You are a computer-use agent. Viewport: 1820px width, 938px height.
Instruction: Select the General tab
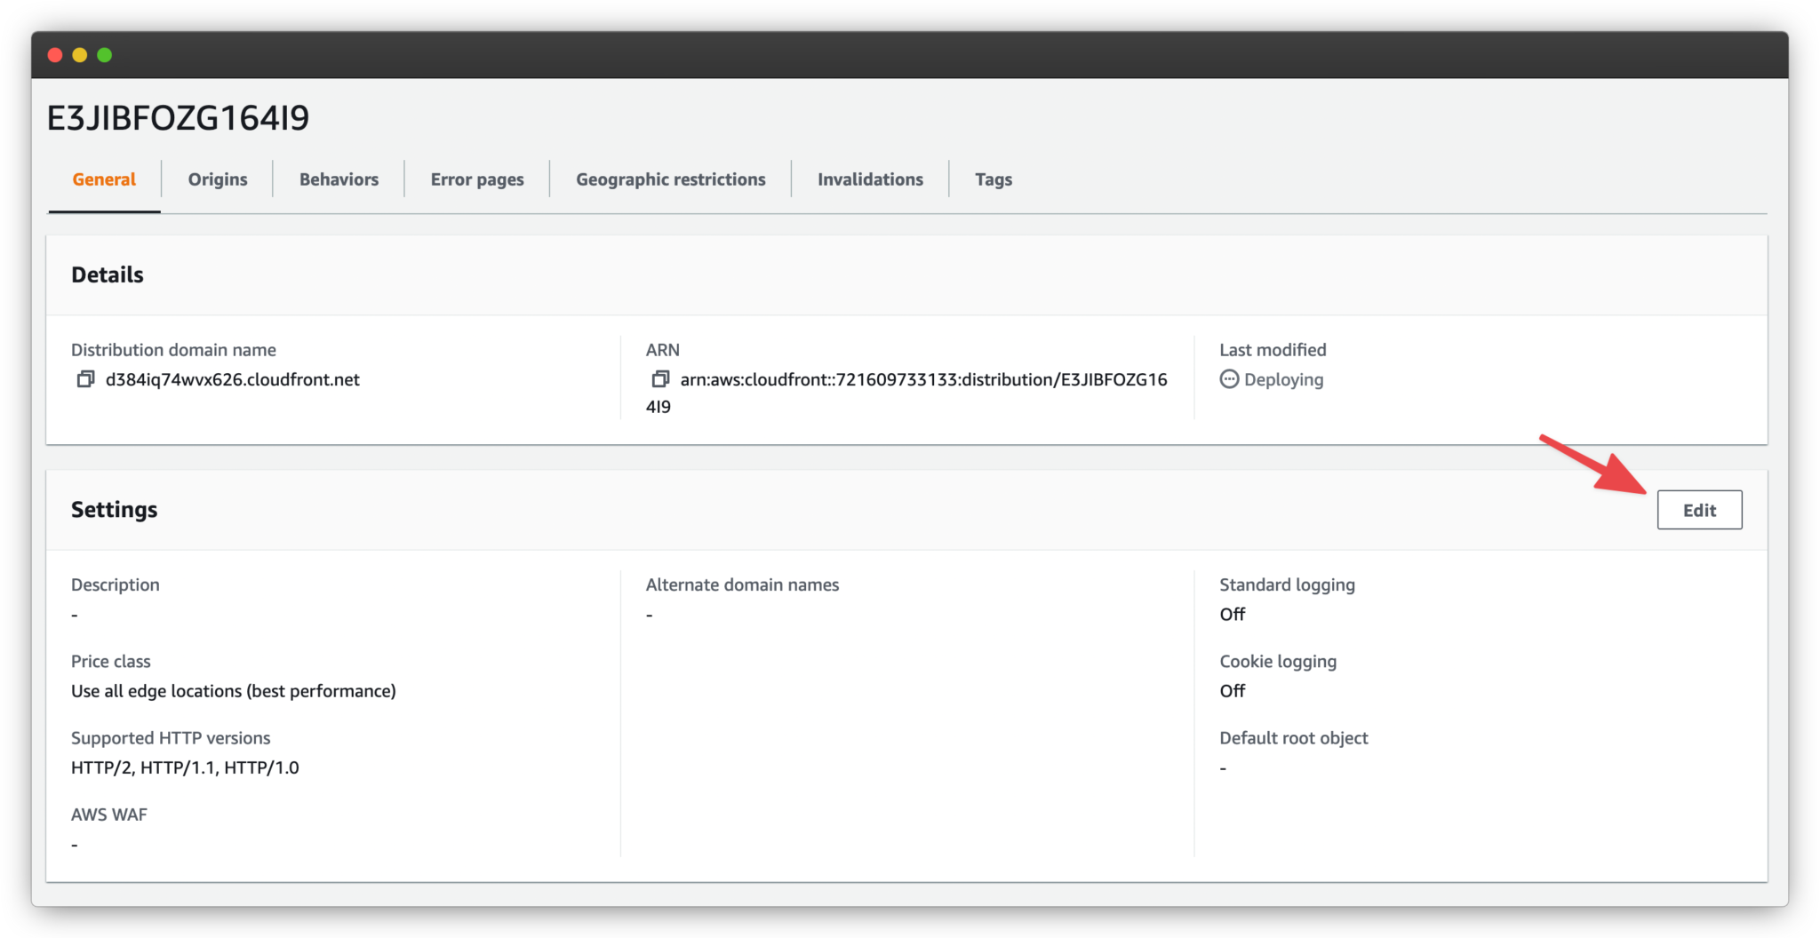click(103, 179)
